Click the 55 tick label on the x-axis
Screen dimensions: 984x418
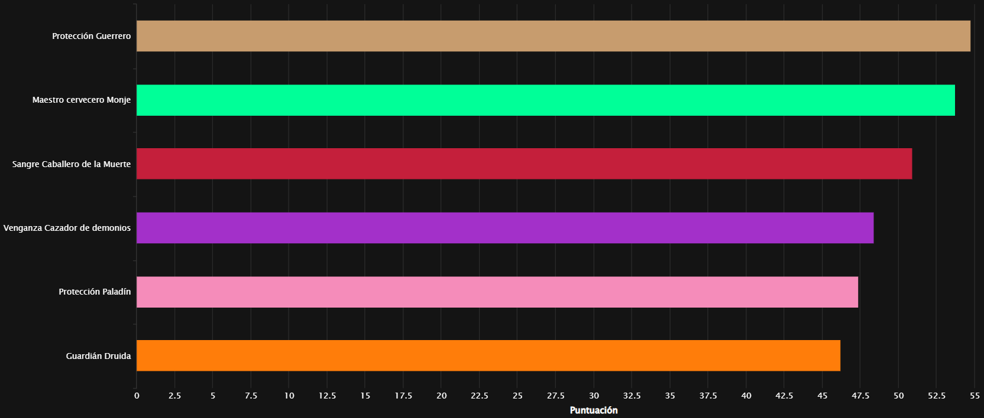coord(974,396)
